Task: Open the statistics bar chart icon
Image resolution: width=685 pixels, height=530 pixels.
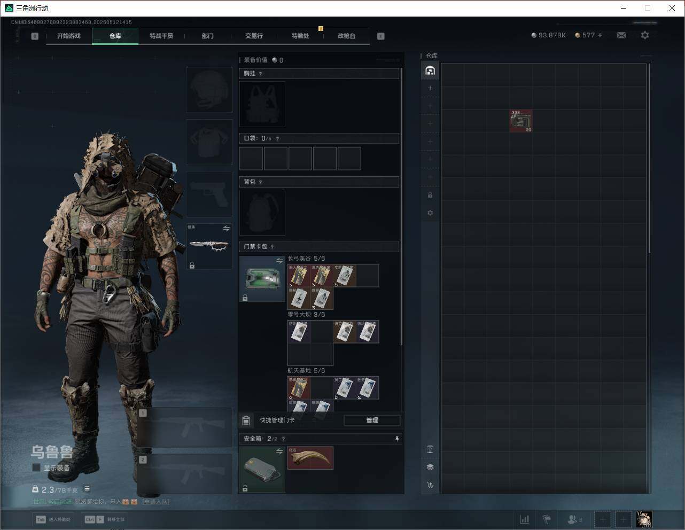Action: [525, 519]
